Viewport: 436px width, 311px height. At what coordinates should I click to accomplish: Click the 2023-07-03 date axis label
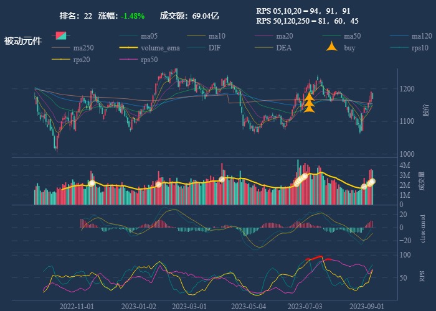[x=305, y=306]
